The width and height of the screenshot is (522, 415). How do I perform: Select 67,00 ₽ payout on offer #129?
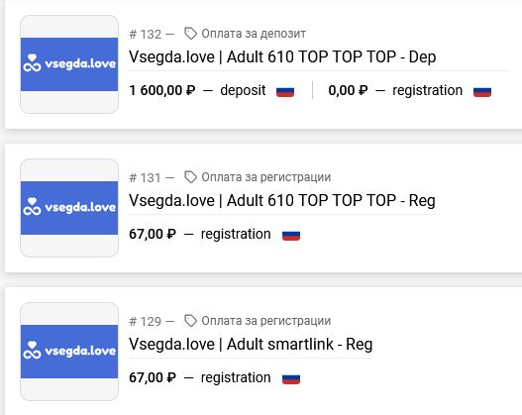153,378
